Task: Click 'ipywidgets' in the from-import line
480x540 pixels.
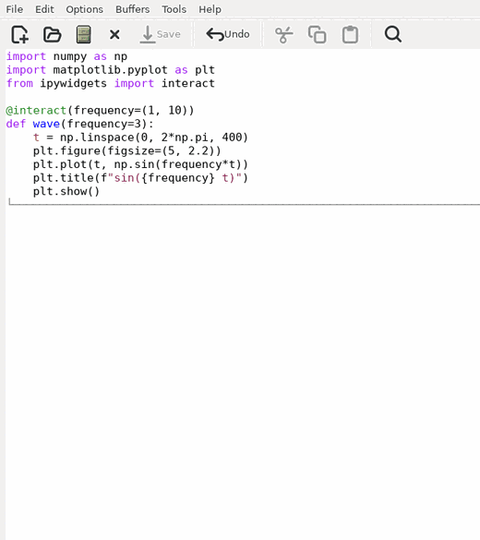Action: click(x=73, y=84)
